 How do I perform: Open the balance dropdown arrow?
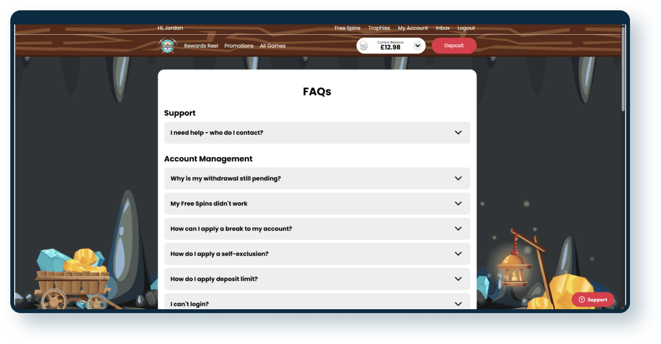coord(418,46)
